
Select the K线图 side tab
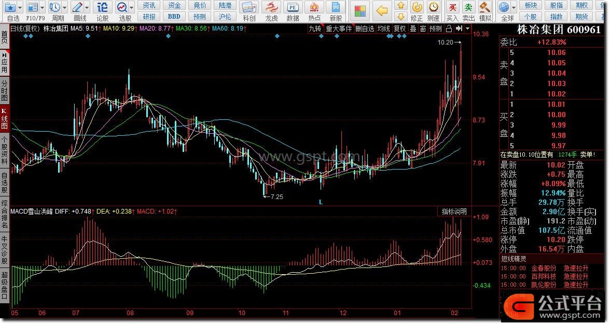[4, 119]
